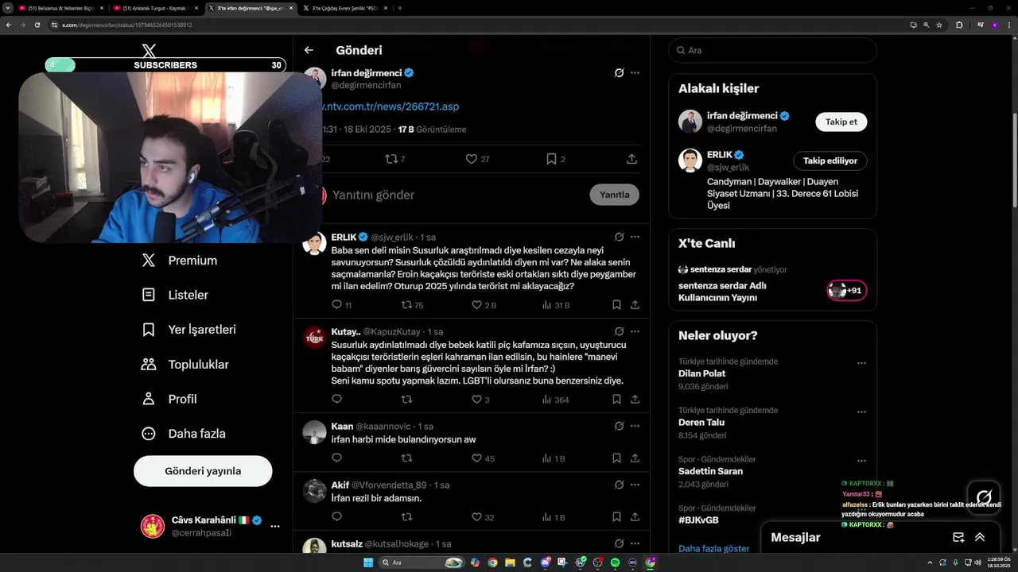This screenshot has height=572, width=1018.
Task: Repost Kutay's reply
Action: (406, 400)
